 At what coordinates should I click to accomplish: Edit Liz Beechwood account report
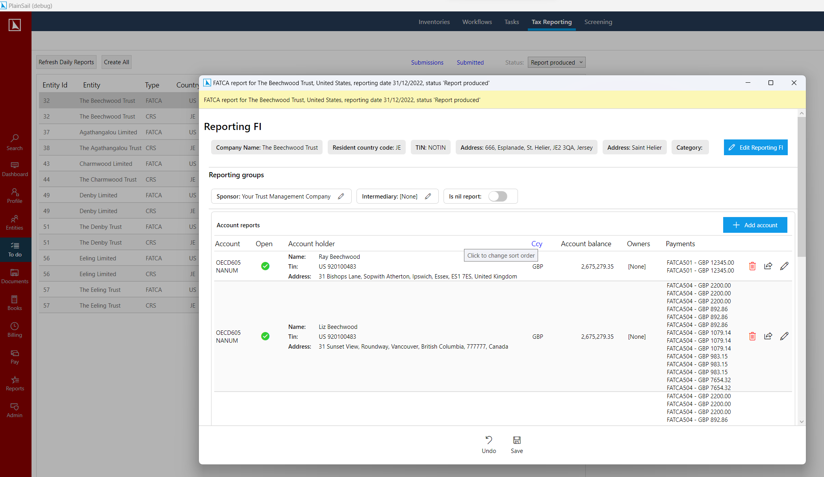[784, 336]
